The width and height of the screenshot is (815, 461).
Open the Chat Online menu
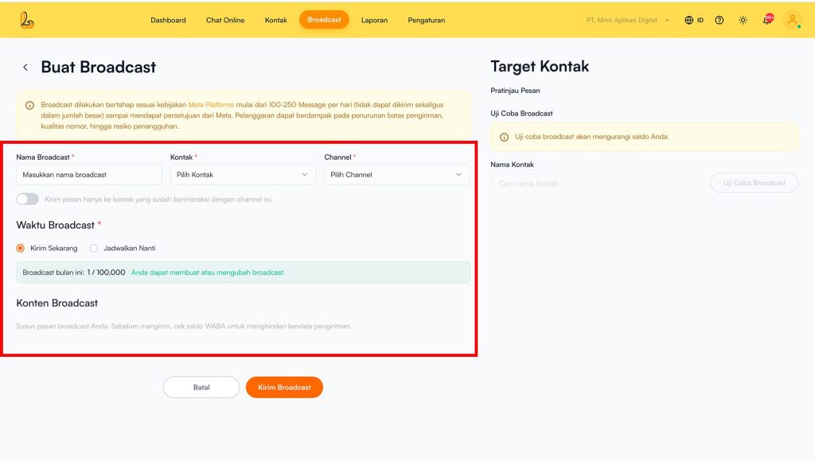[x=225, y=20]
